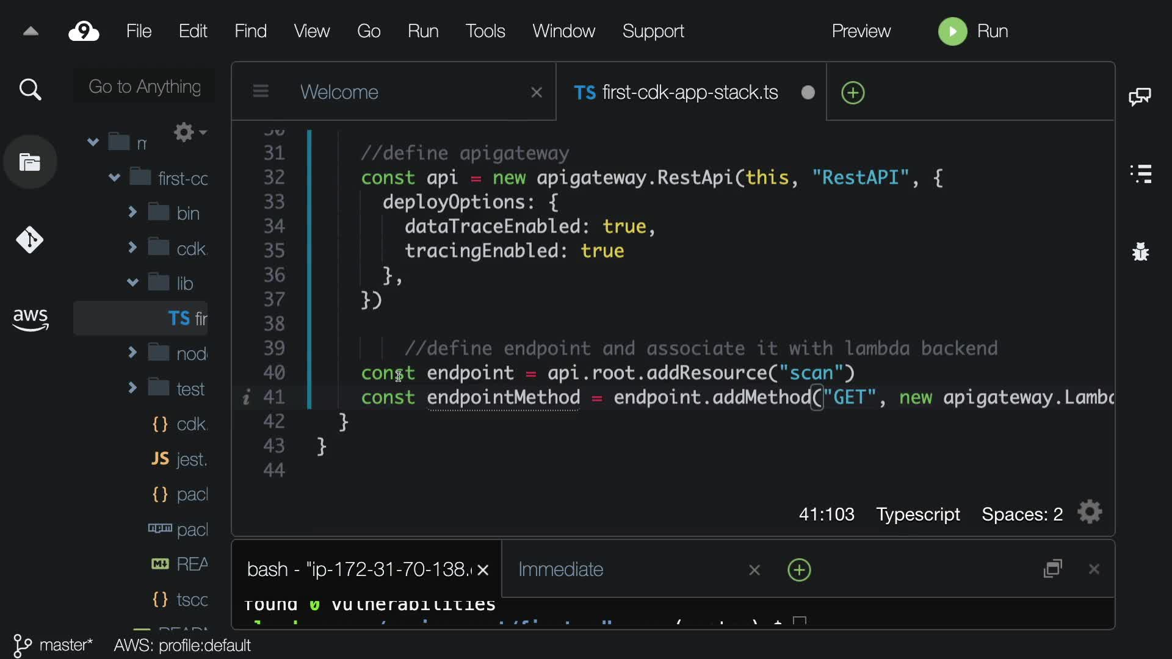
Task: Open the Search panel magnifier icon
Action: [30, 90]
